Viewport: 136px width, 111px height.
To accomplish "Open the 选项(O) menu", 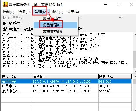I will pyautogui.click(x=25, y=12).
